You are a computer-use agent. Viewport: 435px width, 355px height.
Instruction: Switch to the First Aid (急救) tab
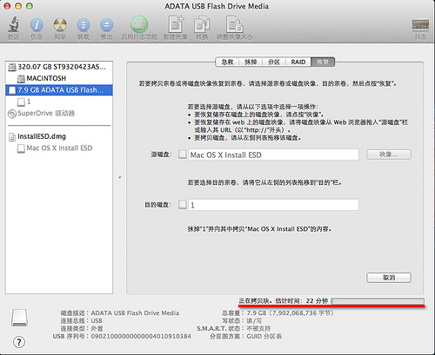coord(227,62)
